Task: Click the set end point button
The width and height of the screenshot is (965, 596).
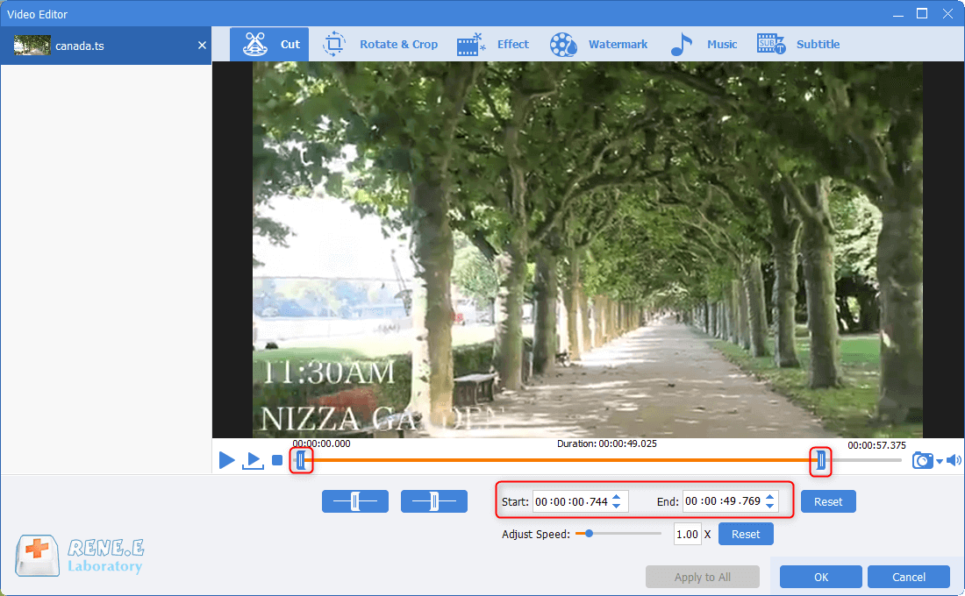Action: (434, 501)
